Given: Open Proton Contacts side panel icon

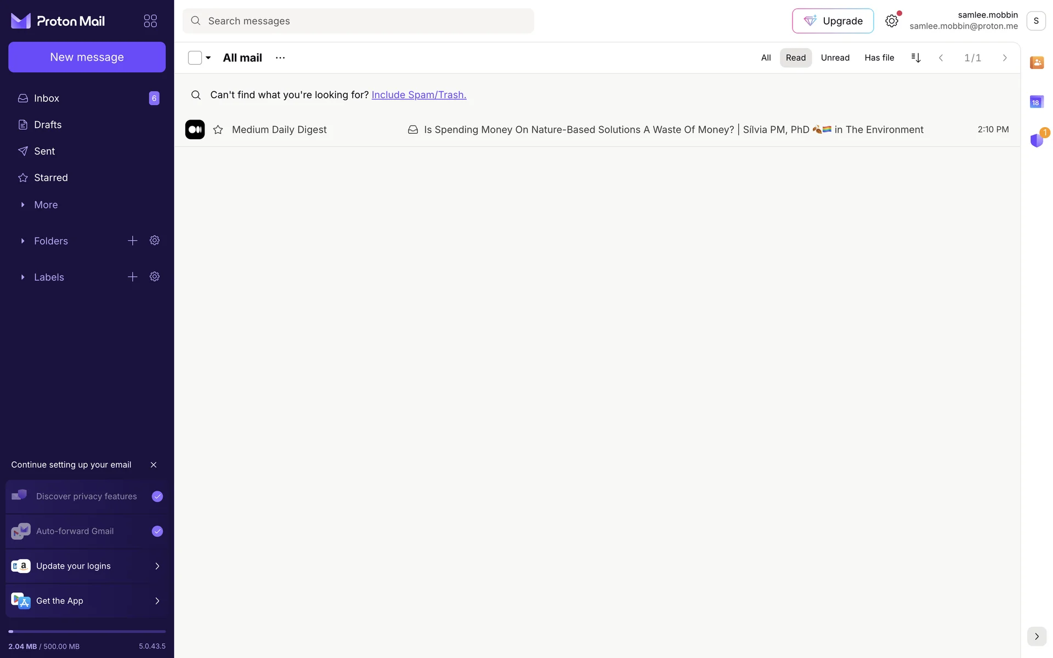Looking at the screenshot, I should (x=1037, y=63).
